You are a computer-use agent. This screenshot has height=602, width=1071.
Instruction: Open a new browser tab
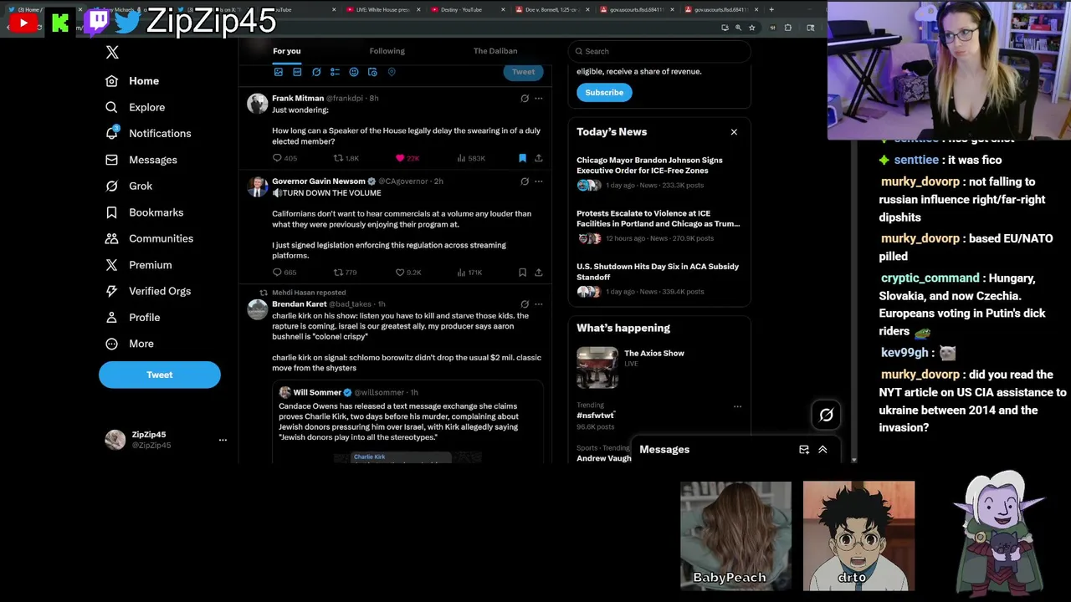click(771, 9)
